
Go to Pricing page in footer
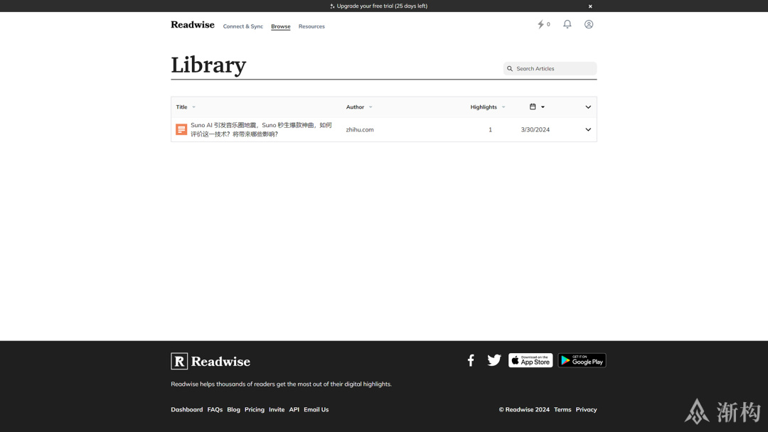[254, 409]
